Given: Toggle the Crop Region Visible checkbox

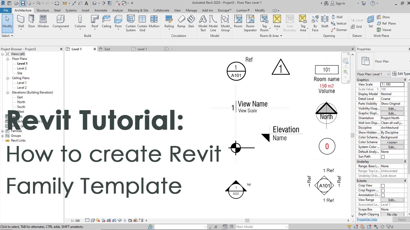Looking at the screenshot, I should (x=383, y=190).
